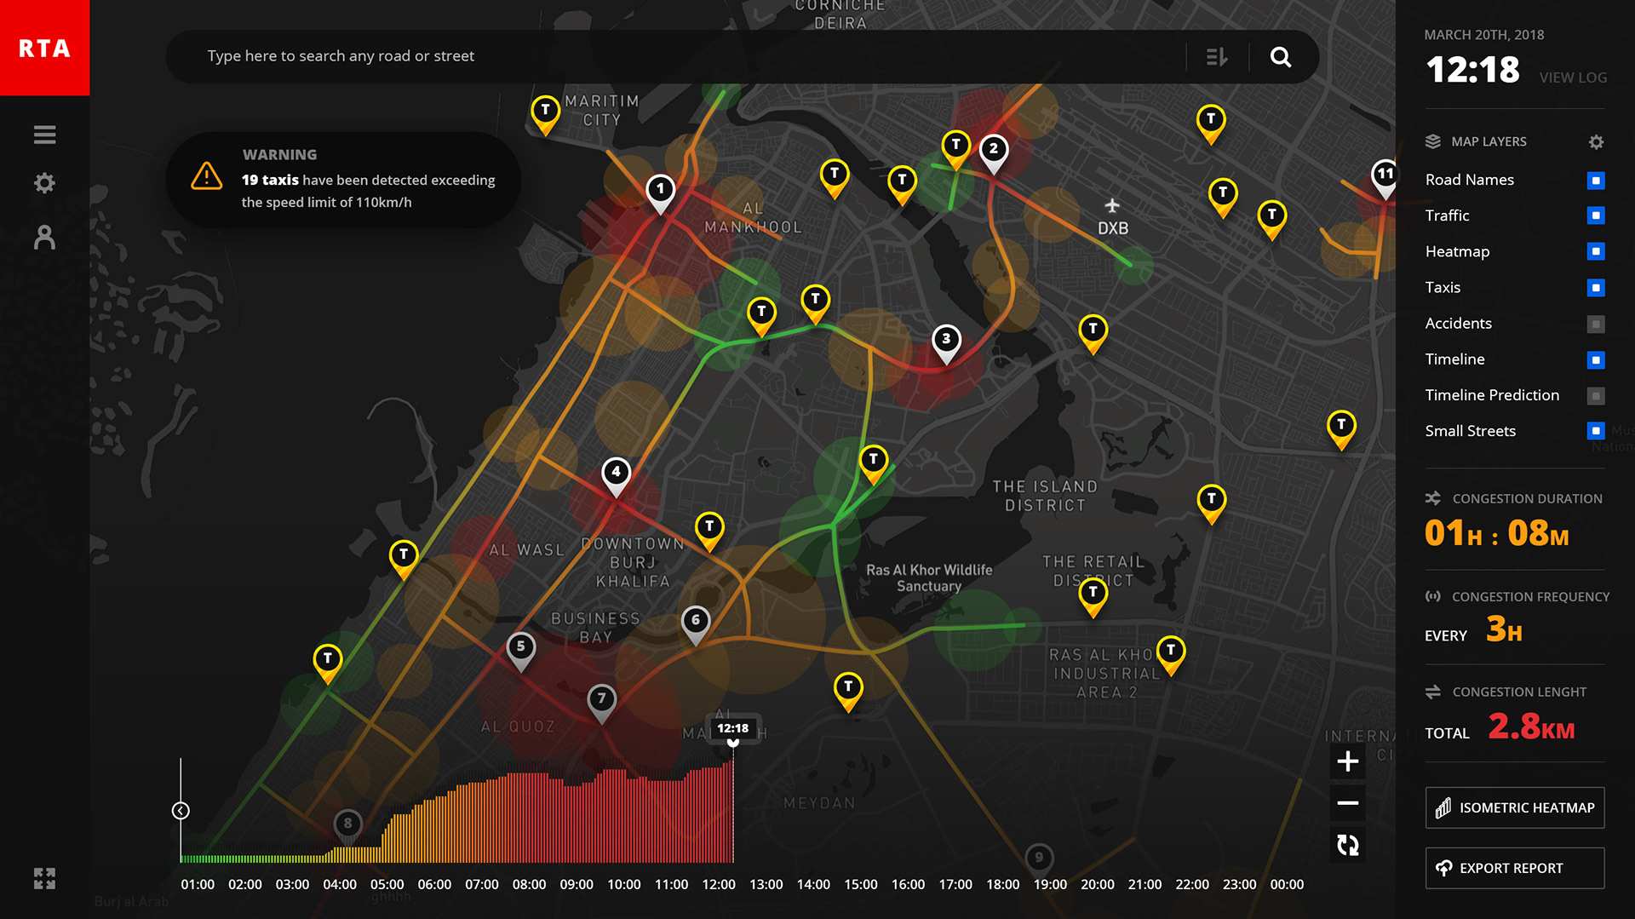1635x919 pixels.
Task: Refresh the map view
Action: click(1348, 845)
